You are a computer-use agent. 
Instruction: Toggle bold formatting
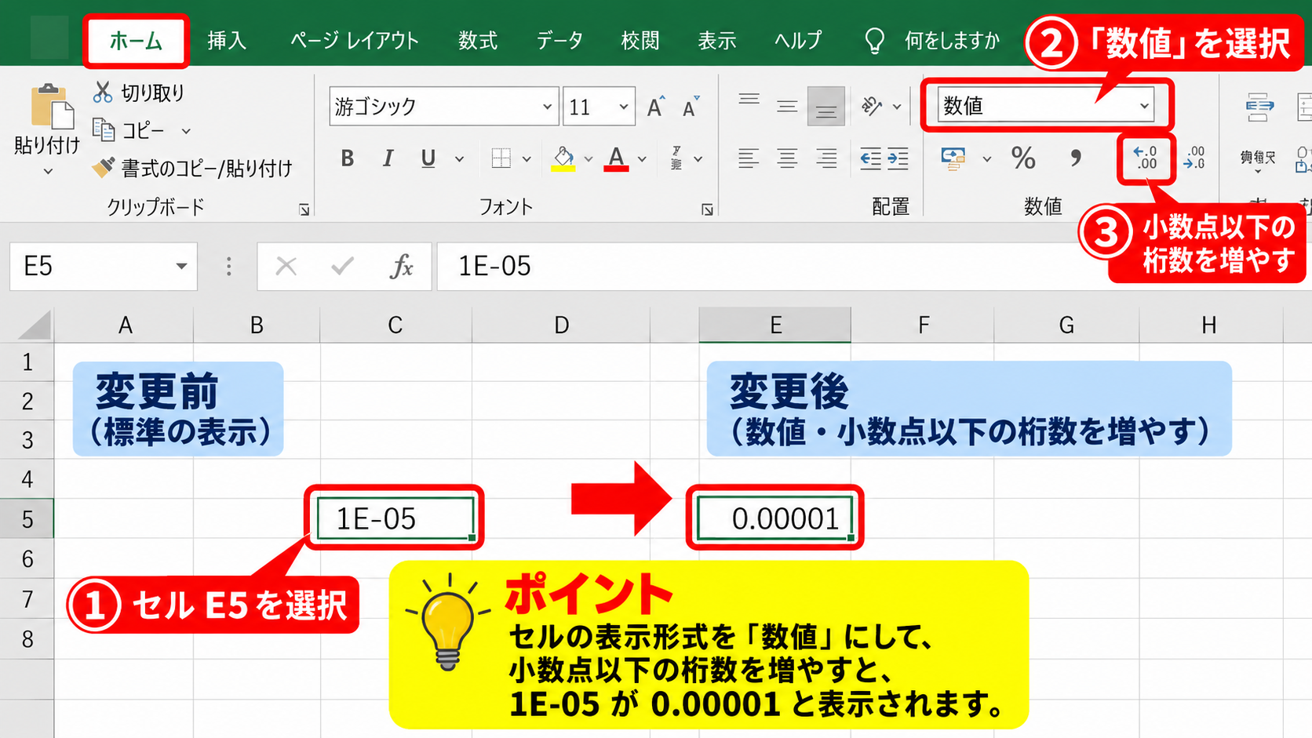[348, 158]
